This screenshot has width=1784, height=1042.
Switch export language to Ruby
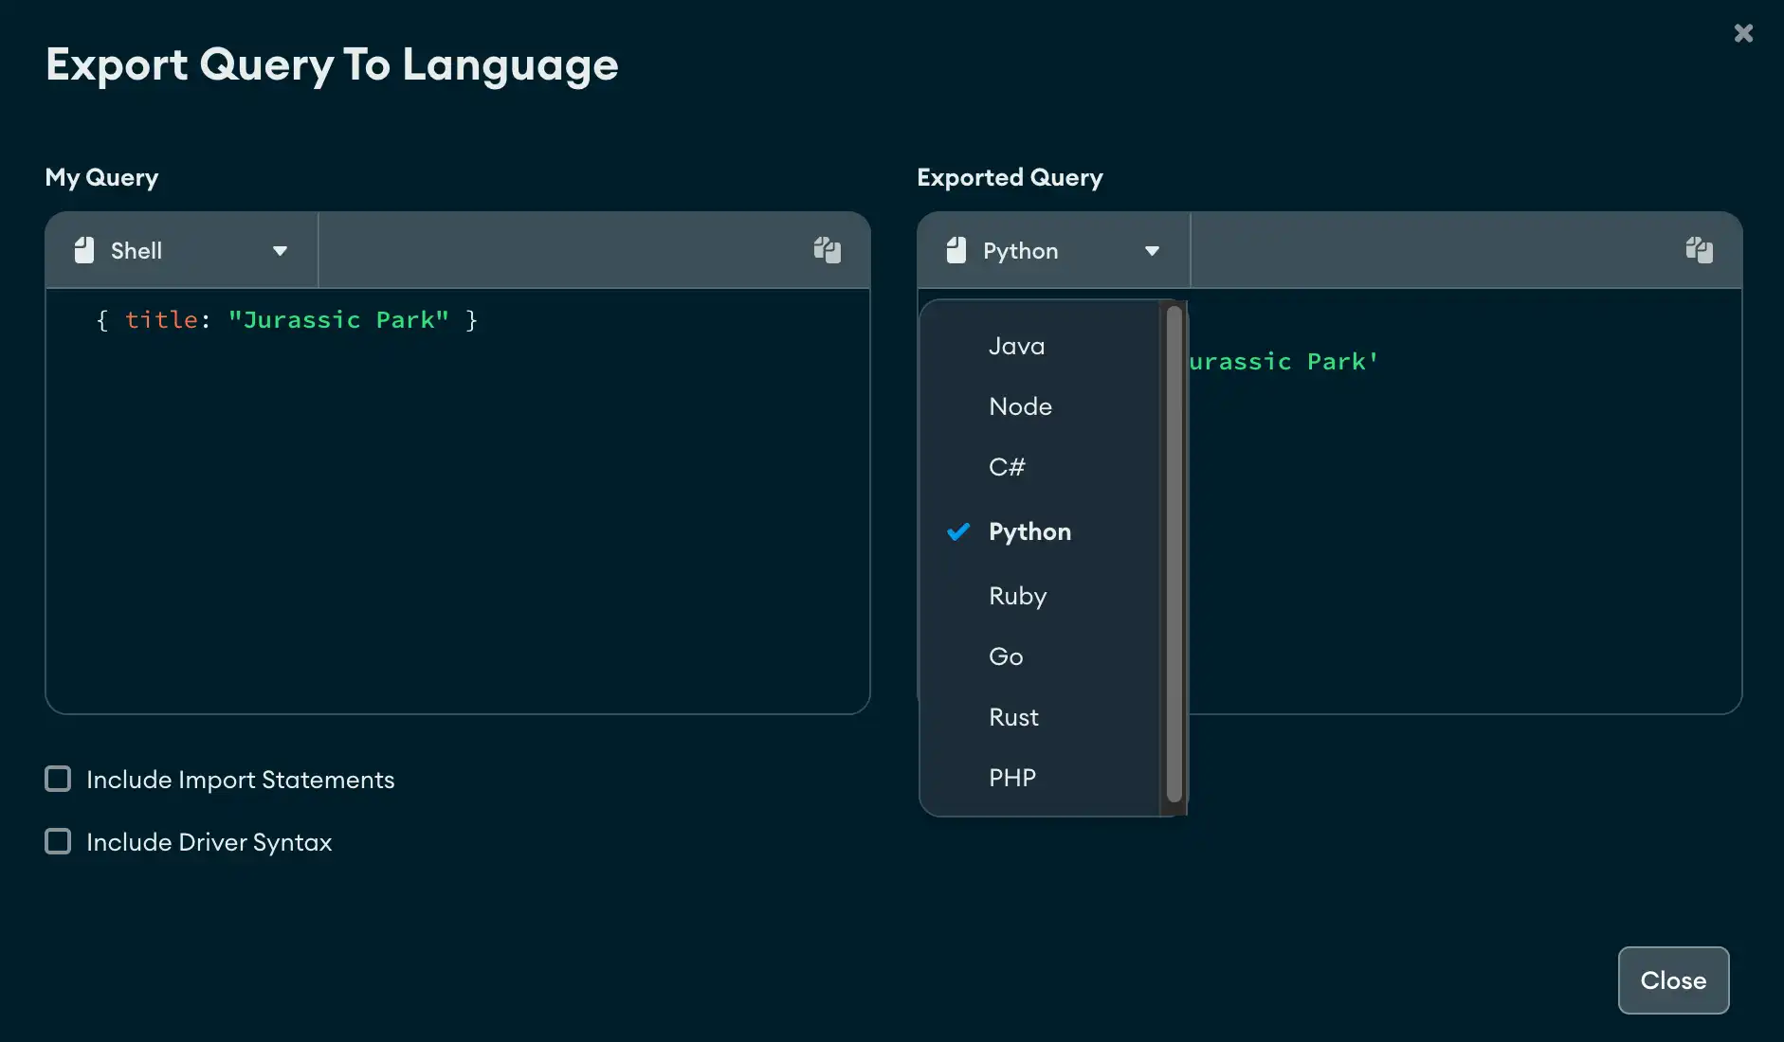[1017, 596]
